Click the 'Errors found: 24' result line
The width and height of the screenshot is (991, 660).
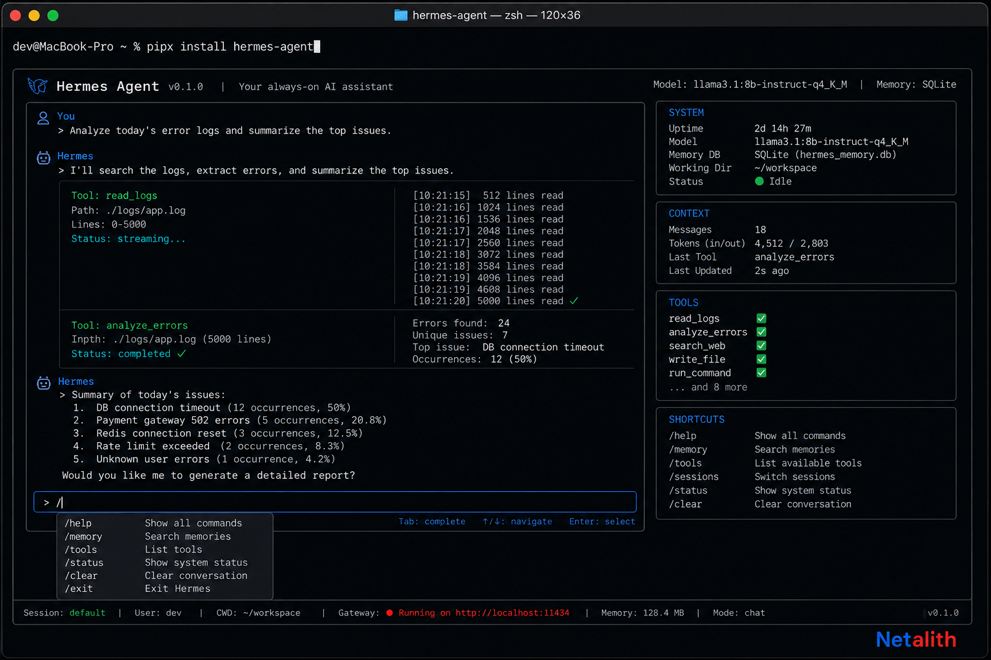[x=461, y=323]
